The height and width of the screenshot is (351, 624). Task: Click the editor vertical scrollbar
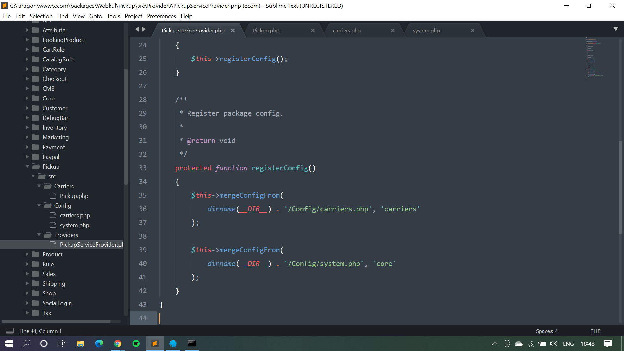coord(620,187)
